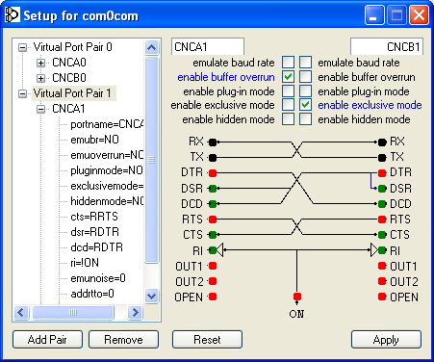Image resolution: width=434 pixels, height=362 pixels.
Task: Click the right OUT2 red pin
Action: (x=382, y=281)
